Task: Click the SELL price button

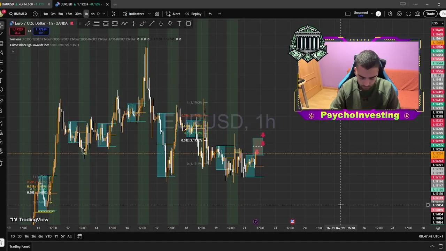Action: [17, 31]
